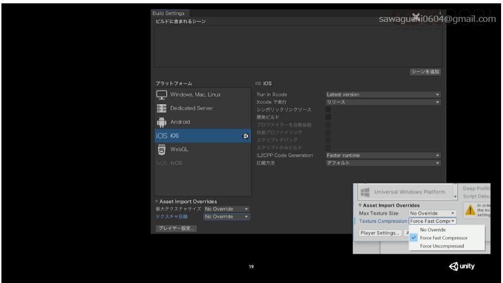Select Windows, Mac, Linux platform monitor icon
The height and width of the screenshot is (283, 503).
click(x=162, y=95)
